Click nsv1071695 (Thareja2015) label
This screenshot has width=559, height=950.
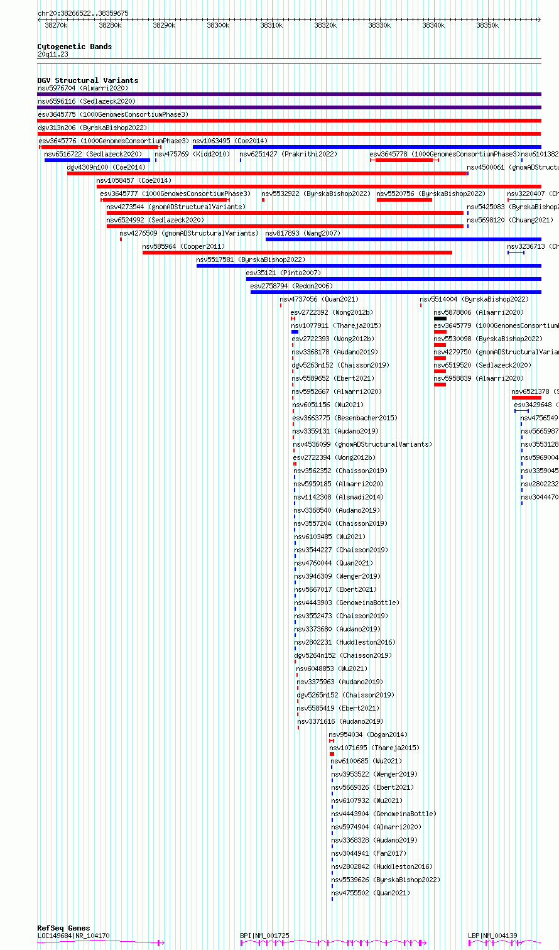tap(374, 748)
